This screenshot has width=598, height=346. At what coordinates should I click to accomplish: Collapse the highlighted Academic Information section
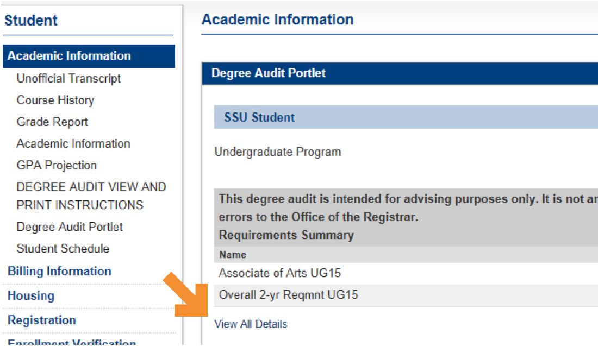click(69, 56)
